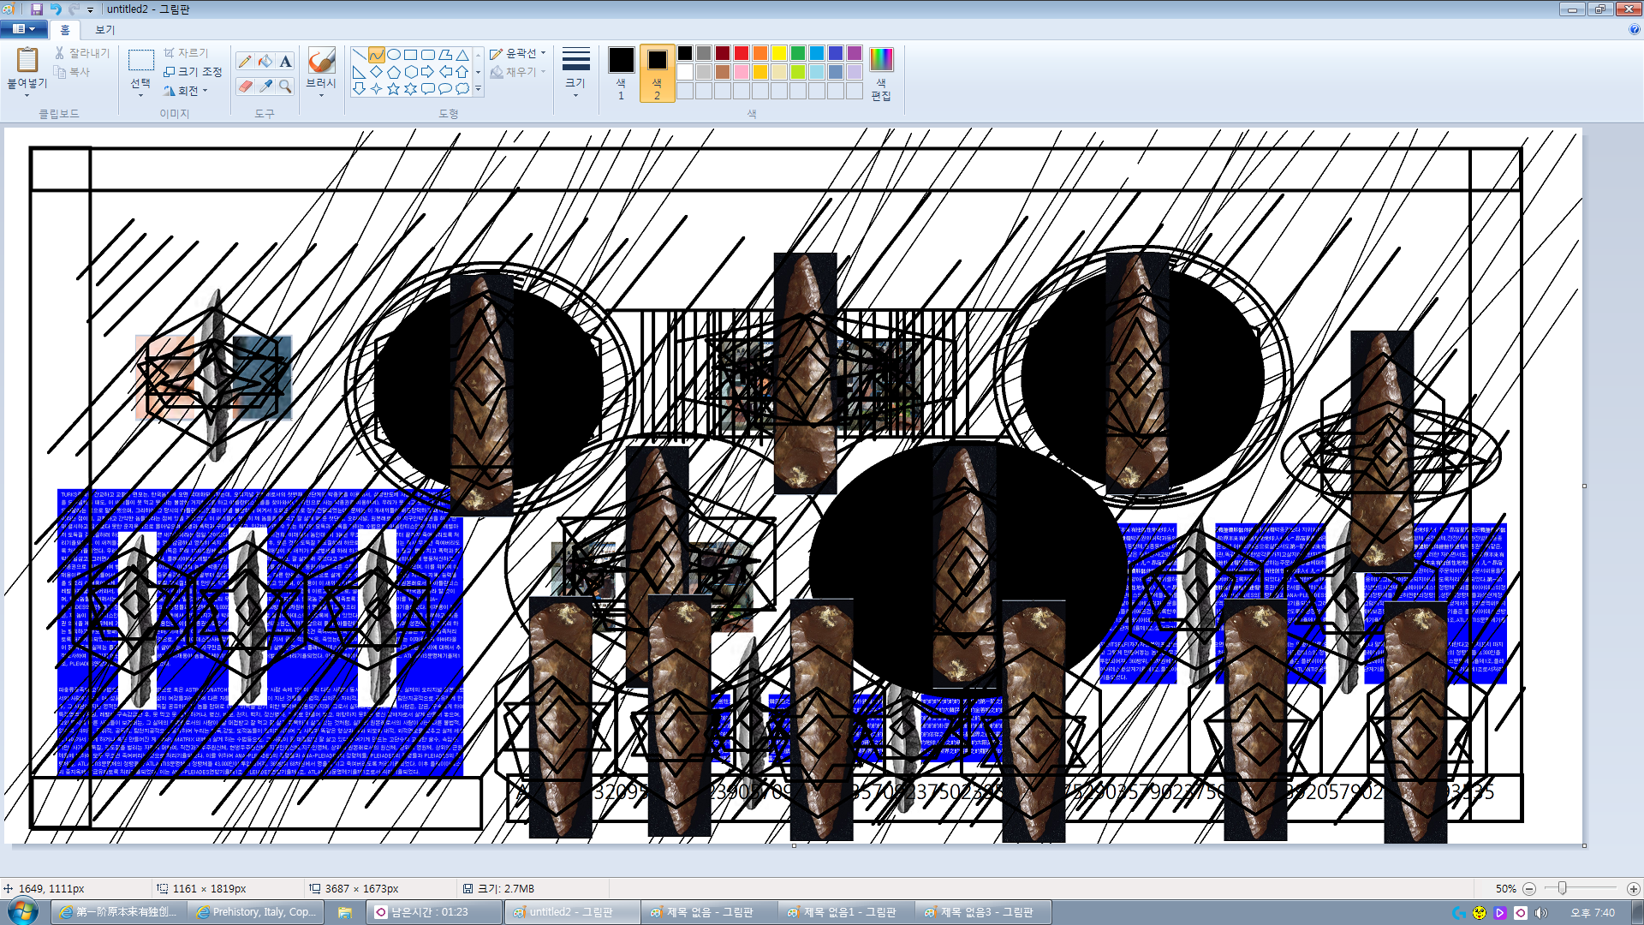Select the Color picker eyedropper tool

point(265,87)
